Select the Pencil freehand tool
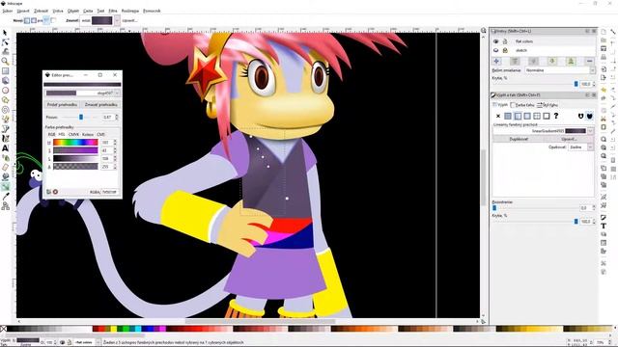618x347 pixels. (x=5, y=120)
